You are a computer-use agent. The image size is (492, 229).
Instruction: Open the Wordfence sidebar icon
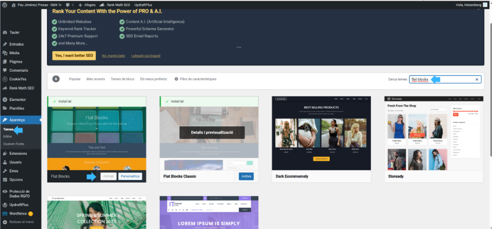click(x=4, y=213)
